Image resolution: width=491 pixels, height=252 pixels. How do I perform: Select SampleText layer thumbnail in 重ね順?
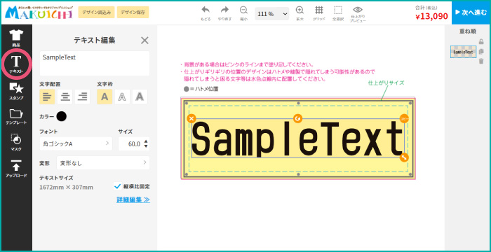click(463, 52)
